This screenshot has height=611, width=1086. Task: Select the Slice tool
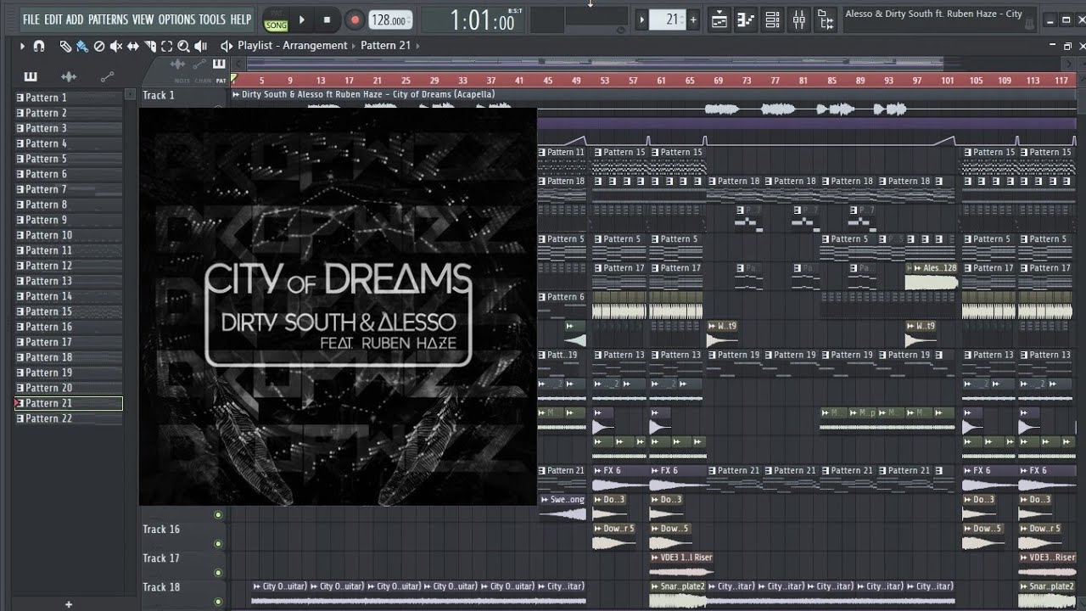tap(150, 46)
